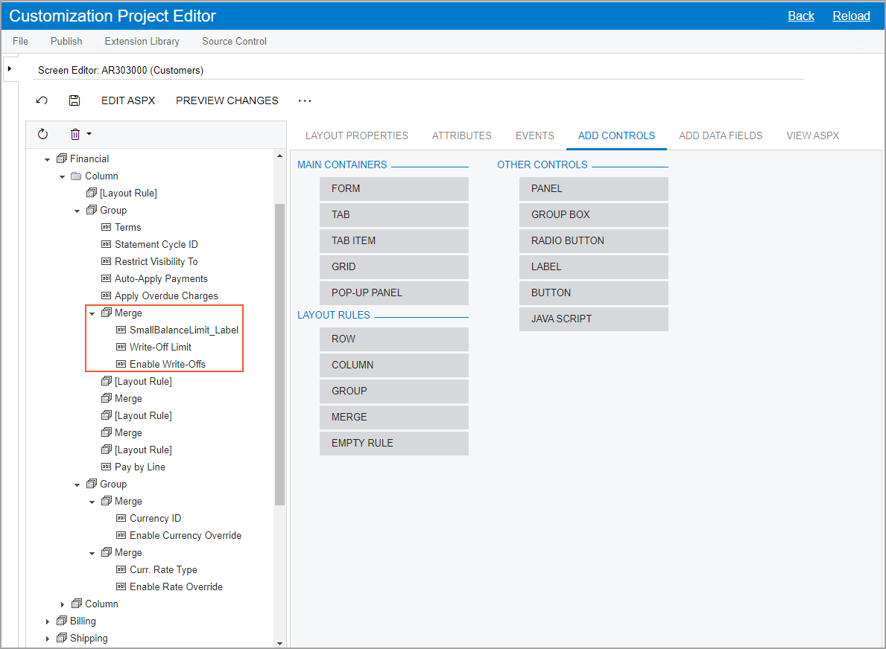Click the save disk icon
Screen dimensions: 886x649
[x=74, y=100]
